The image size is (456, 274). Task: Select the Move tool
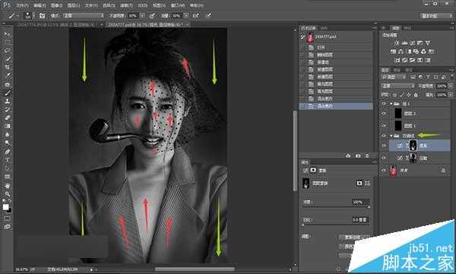coord(7,33)
